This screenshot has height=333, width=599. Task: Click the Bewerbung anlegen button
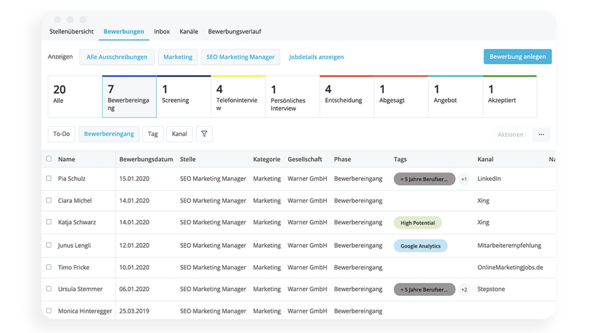point(517,56)
